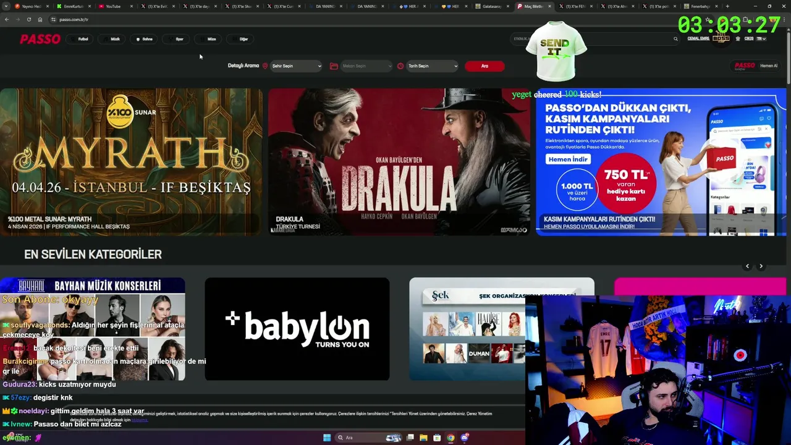Image resolution: width=791 pixels, height=445 pixels.
Task: Expand the TR language dropdown
Action: pyautogui.click(x=761, y=38)
